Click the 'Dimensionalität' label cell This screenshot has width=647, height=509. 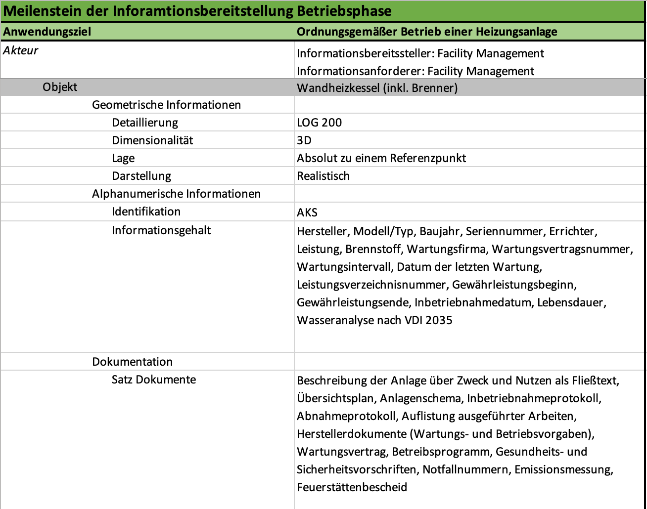click(152, 140)
